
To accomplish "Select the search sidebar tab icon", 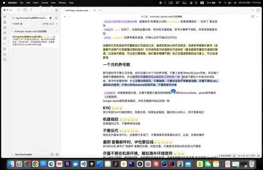I will 25,10.
